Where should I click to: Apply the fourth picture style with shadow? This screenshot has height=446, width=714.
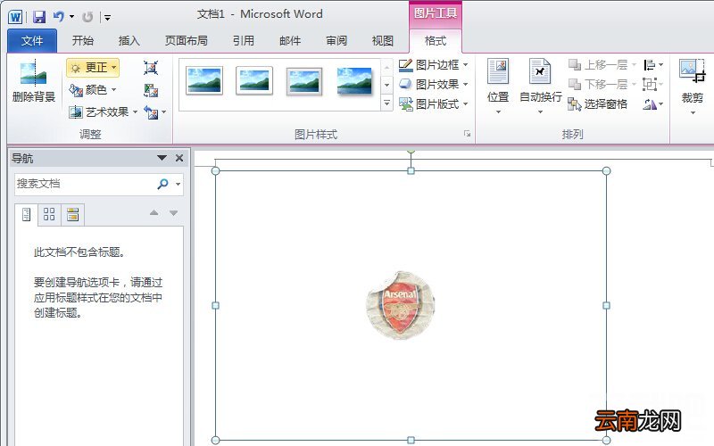354,80
